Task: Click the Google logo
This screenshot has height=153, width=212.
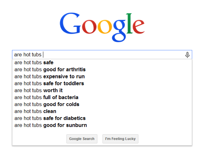Action: coord(102,27)
